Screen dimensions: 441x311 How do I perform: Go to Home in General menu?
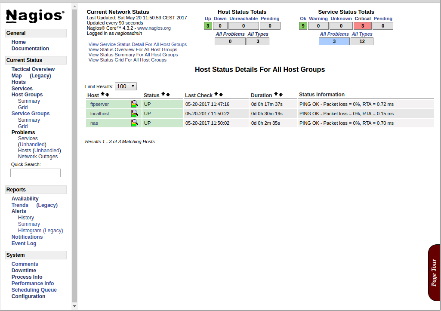tap(19, 42)
